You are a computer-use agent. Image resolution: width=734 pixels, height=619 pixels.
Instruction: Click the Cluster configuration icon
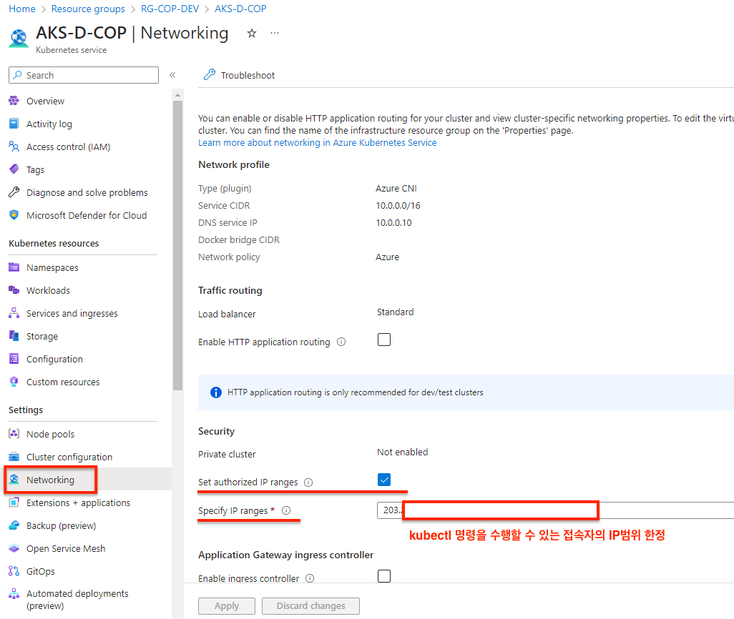(14, 457)
